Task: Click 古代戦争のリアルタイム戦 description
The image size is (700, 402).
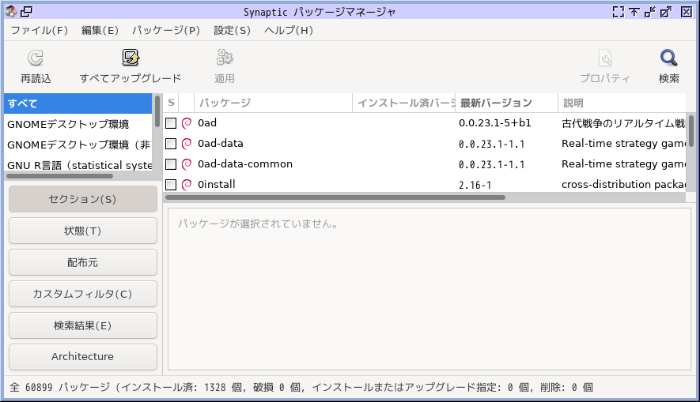Action: tap(623, 123)
